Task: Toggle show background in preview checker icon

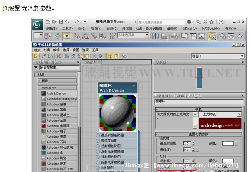Action: (87, 56)
